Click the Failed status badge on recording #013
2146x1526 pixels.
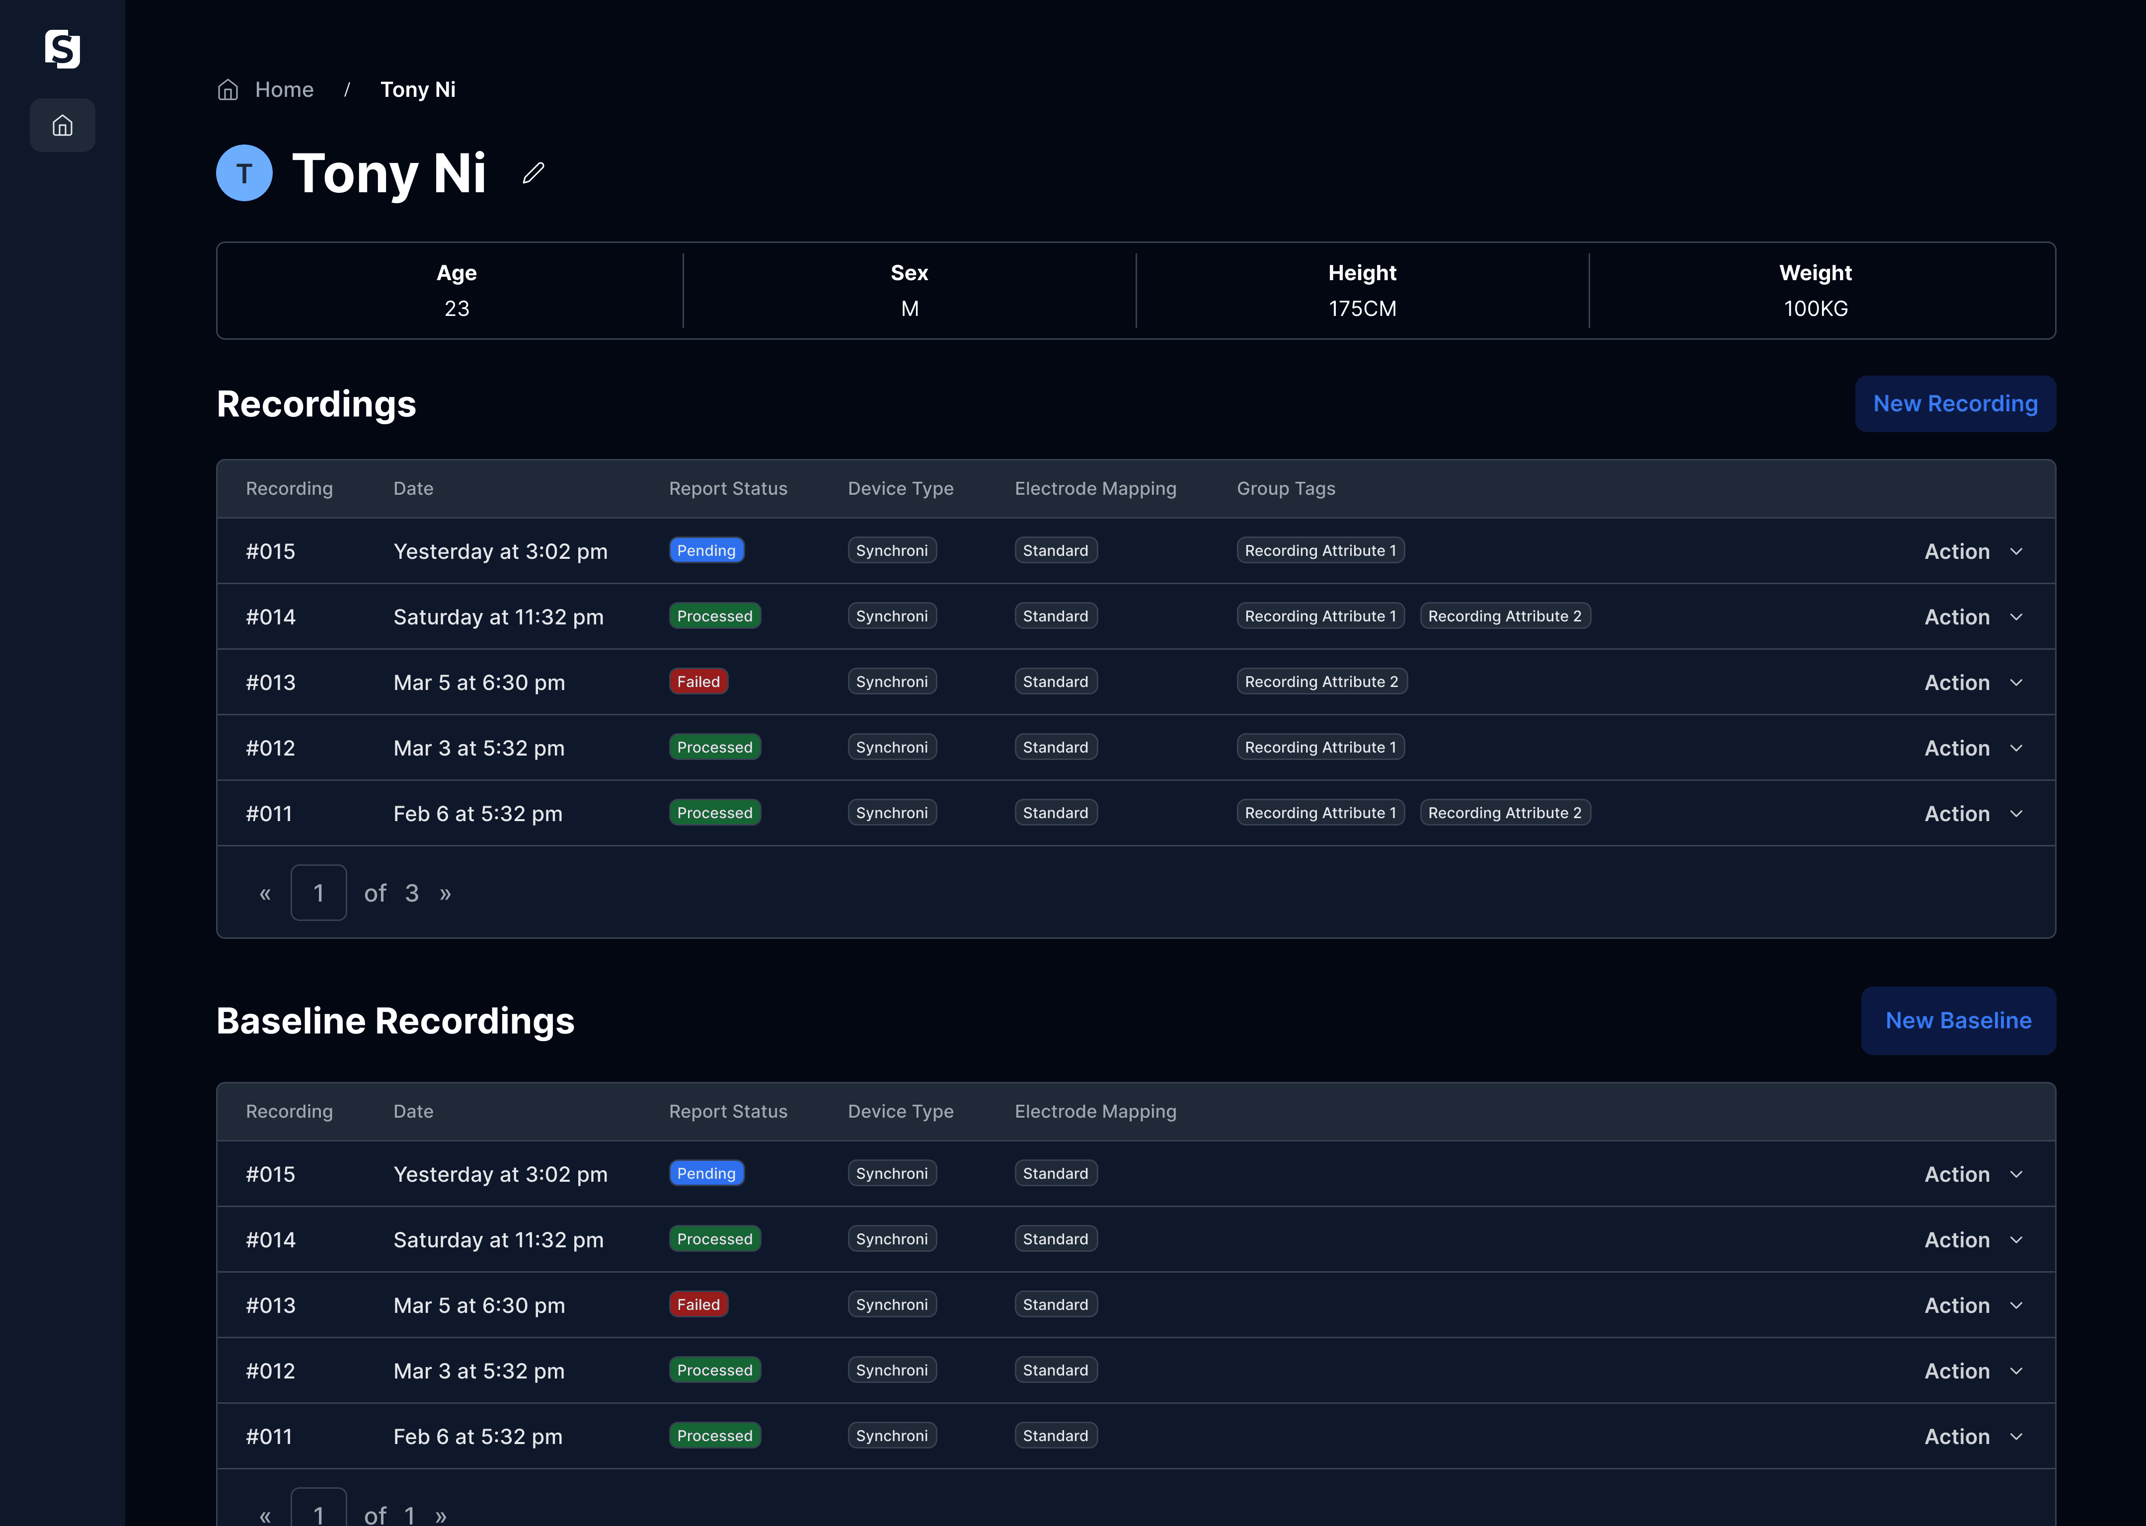point(698,681)
